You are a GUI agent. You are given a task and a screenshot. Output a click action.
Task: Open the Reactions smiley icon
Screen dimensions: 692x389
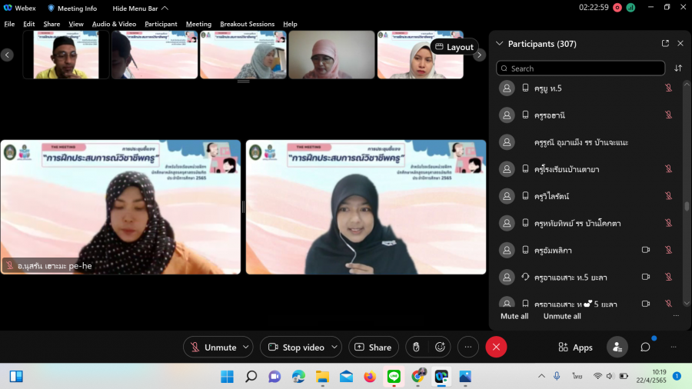click(x=440, y=347)
